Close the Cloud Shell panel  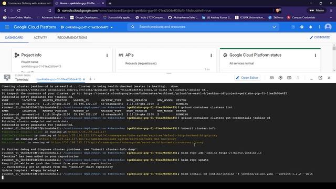(329, 78)
